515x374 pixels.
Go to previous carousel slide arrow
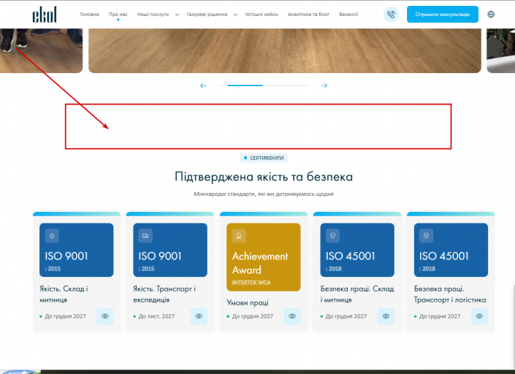pos(203,85)
